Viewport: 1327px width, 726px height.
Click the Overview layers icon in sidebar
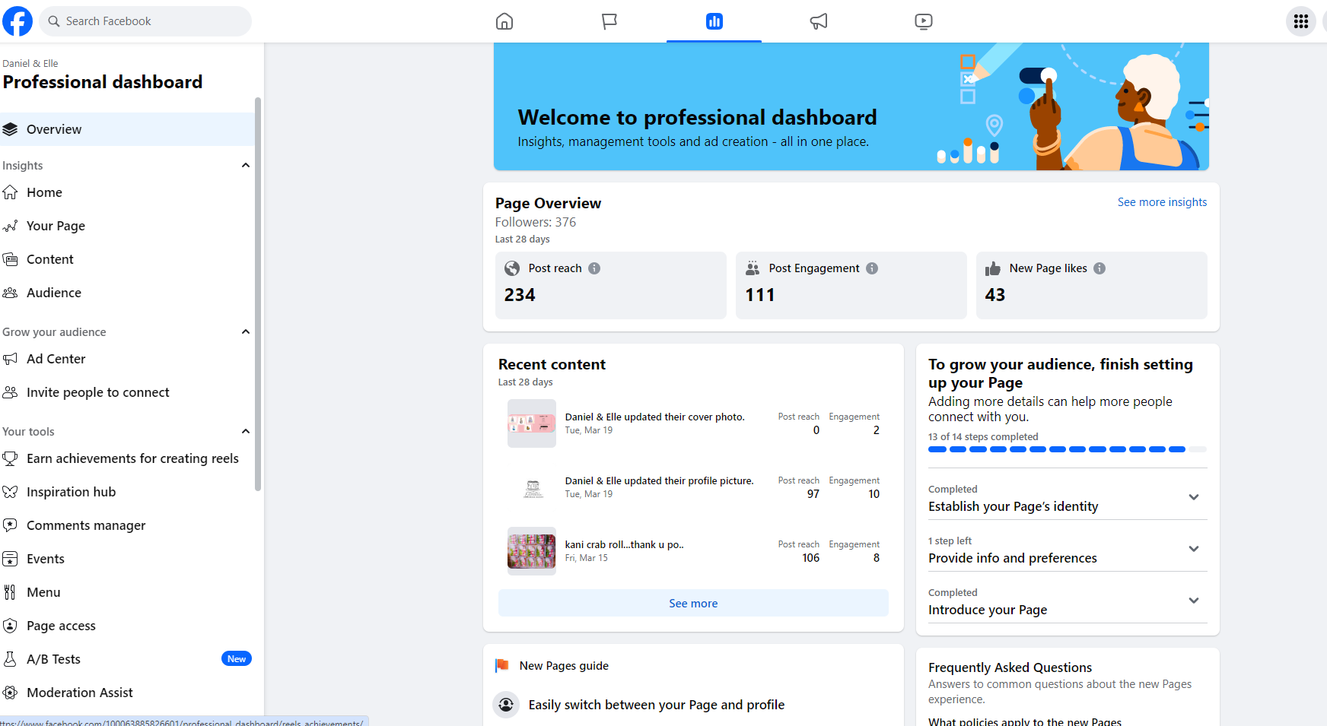(10, 129)
